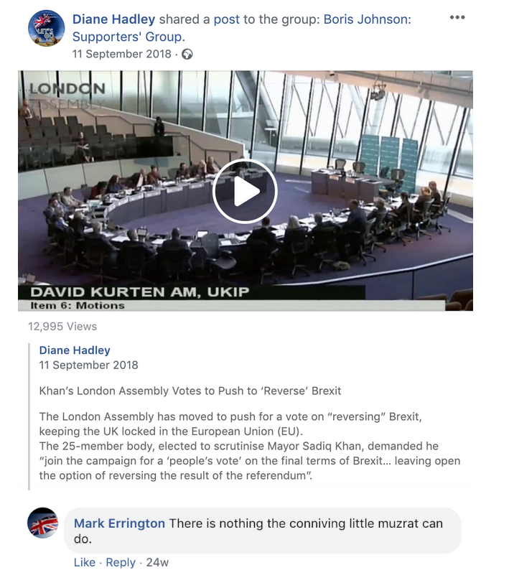Play the London Assembly video
Viewport: 509px width, 588px height.
(x=245, y=191)
